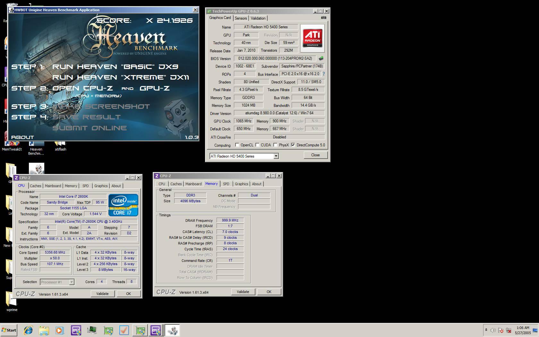Switch to Heaven Benchmark robot taskbar button
539x337 pixels.
[x=172, y=330]
